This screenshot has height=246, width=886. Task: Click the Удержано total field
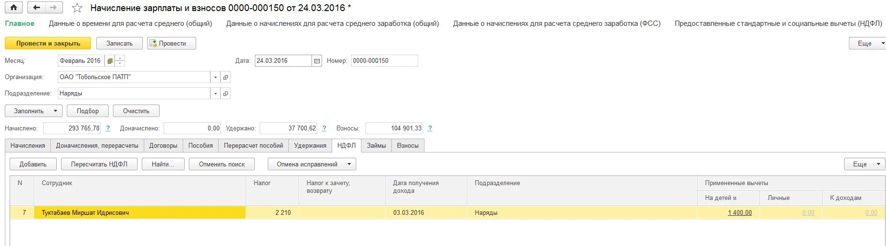point(288,128)
